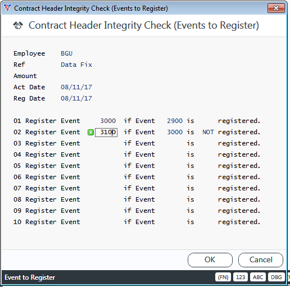Viewport: 290px width, 287px height.
Task: Toggle the (FN) status bar indicator
Action: pyautogui.click(x=223, y=277)
